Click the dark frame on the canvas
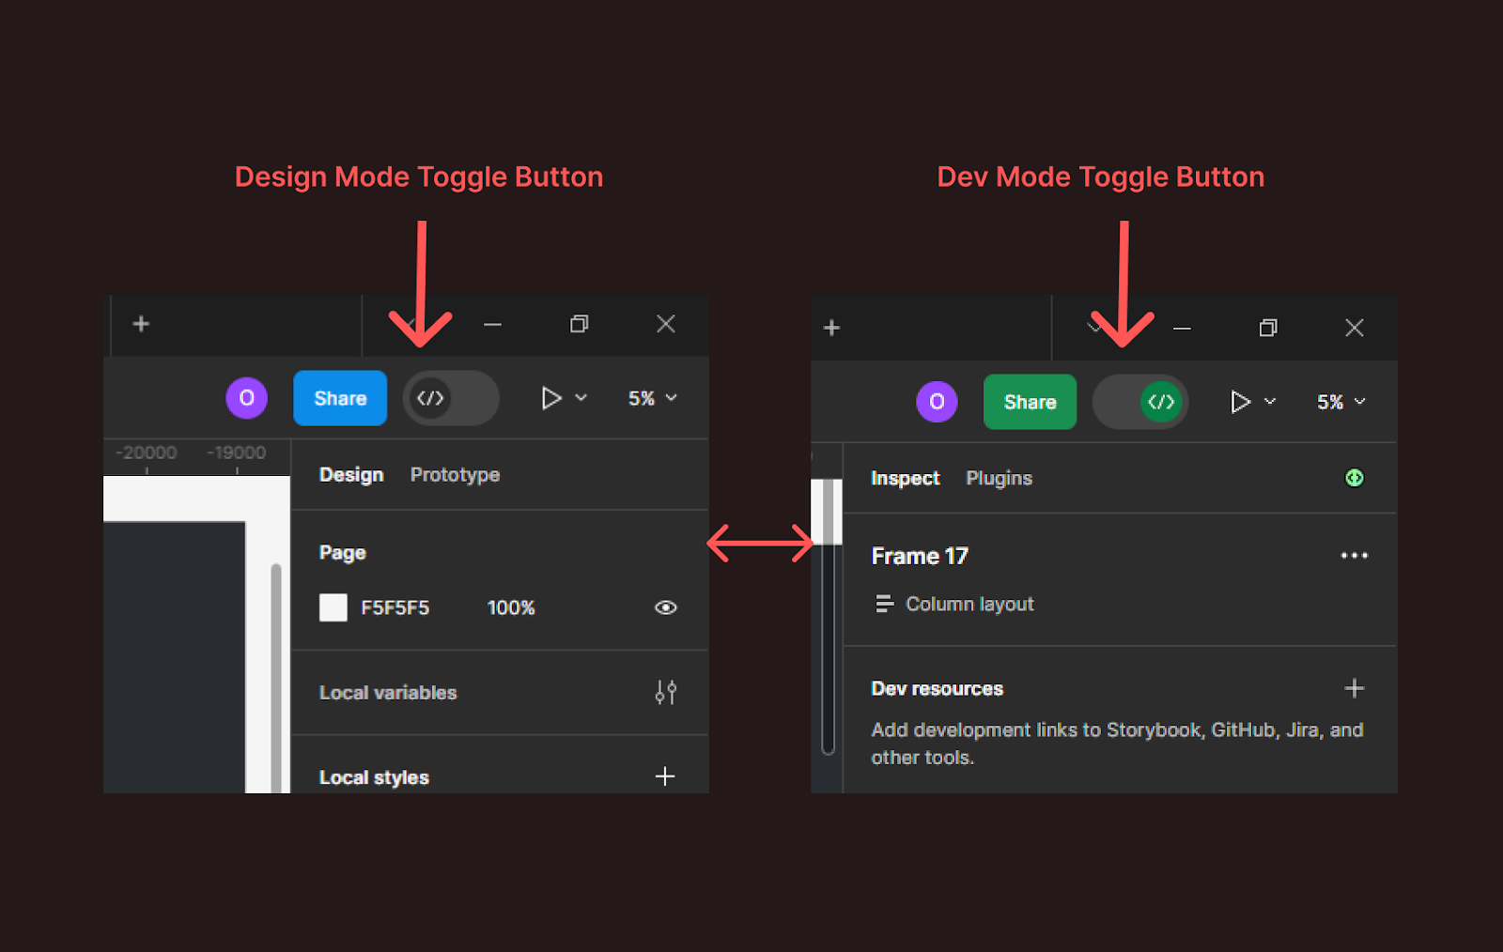 tap(174, 657)
